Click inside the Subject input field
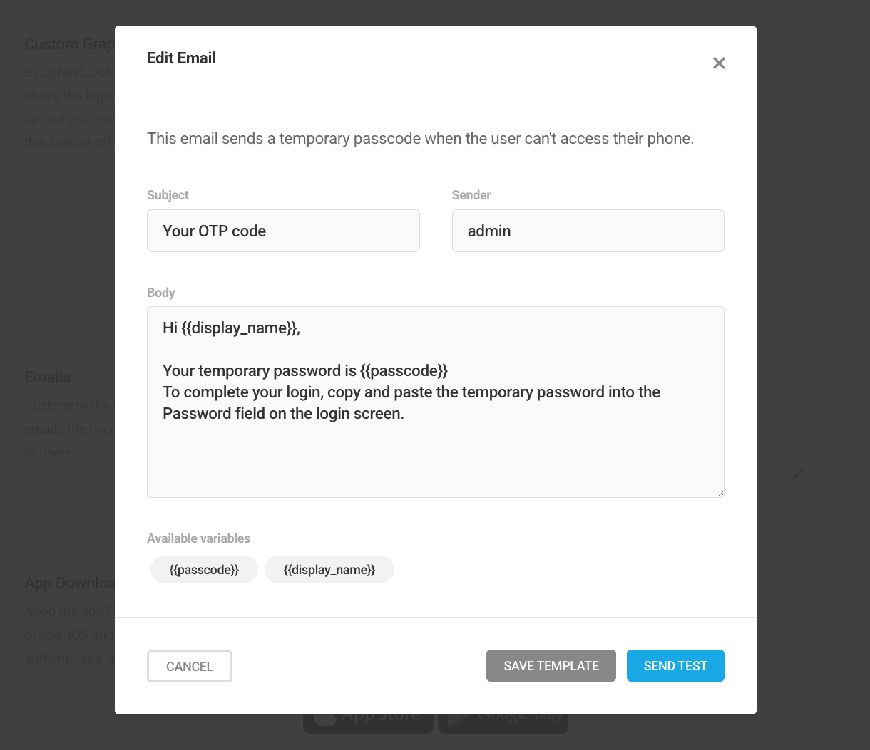Image resolution: width=870 pixels, height=750 pixels. tap(283, 231)
